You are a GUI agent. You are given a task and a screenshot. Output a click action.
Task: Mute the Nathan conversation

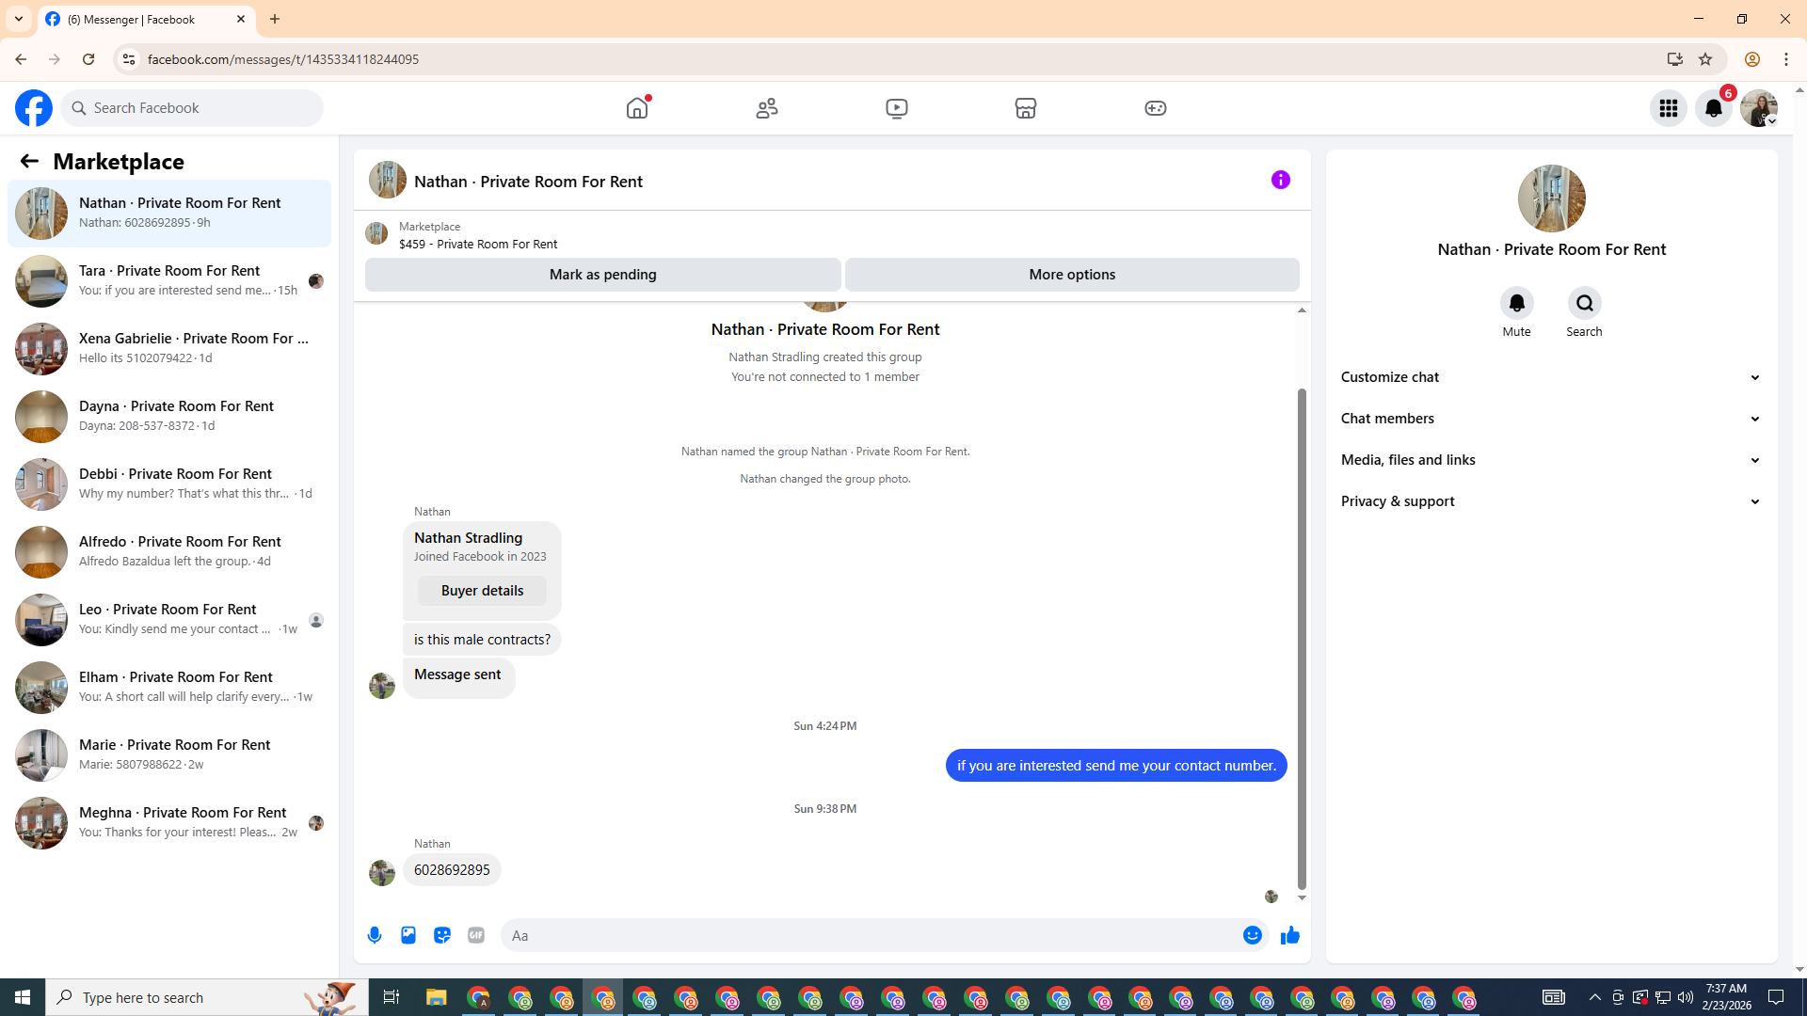click(x=1517, y=303)
